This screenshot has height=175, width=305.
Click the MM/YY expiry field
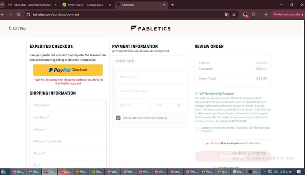(133, 105)
